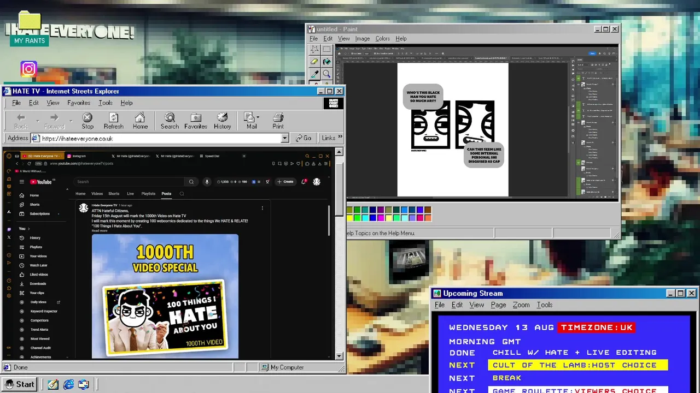Open History in the Explorer toolbar
The image size is (700, 393).
[222, 121]
